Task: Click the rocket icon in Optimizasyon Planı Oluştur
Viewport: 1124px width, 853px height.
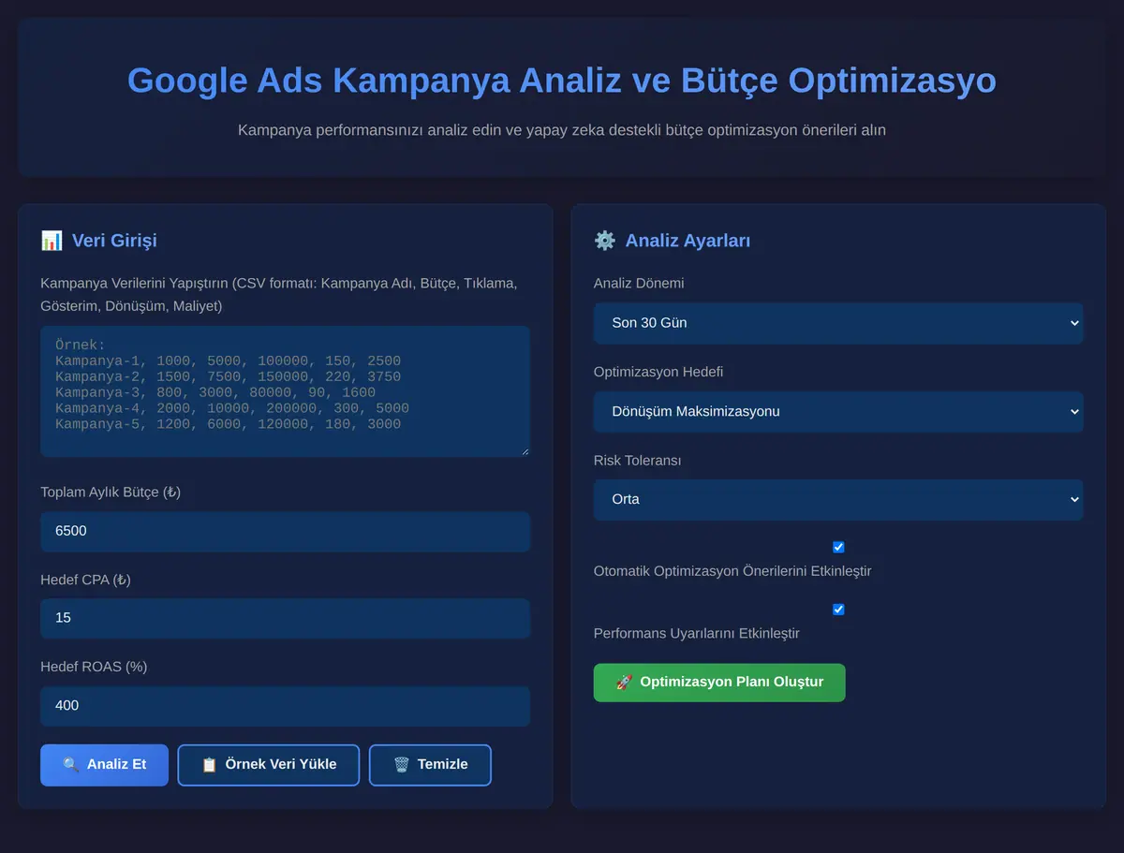Action: tap(624, 683)
